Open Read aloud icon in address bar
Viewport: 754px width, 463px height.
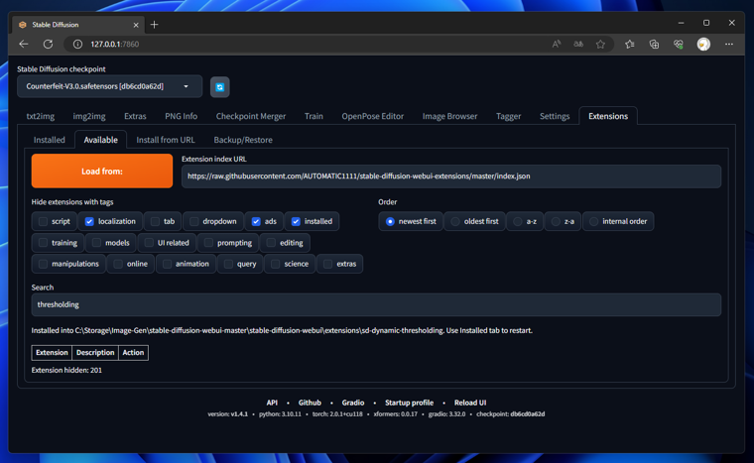click(557, 44)
